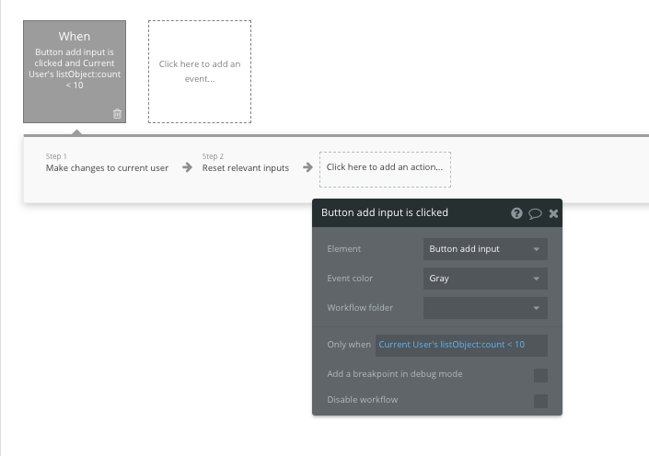The height and width of the screenshot is (456, 649).
Task: Open the empty Workflow folder dropdown
Action: (x=485, y=308)
